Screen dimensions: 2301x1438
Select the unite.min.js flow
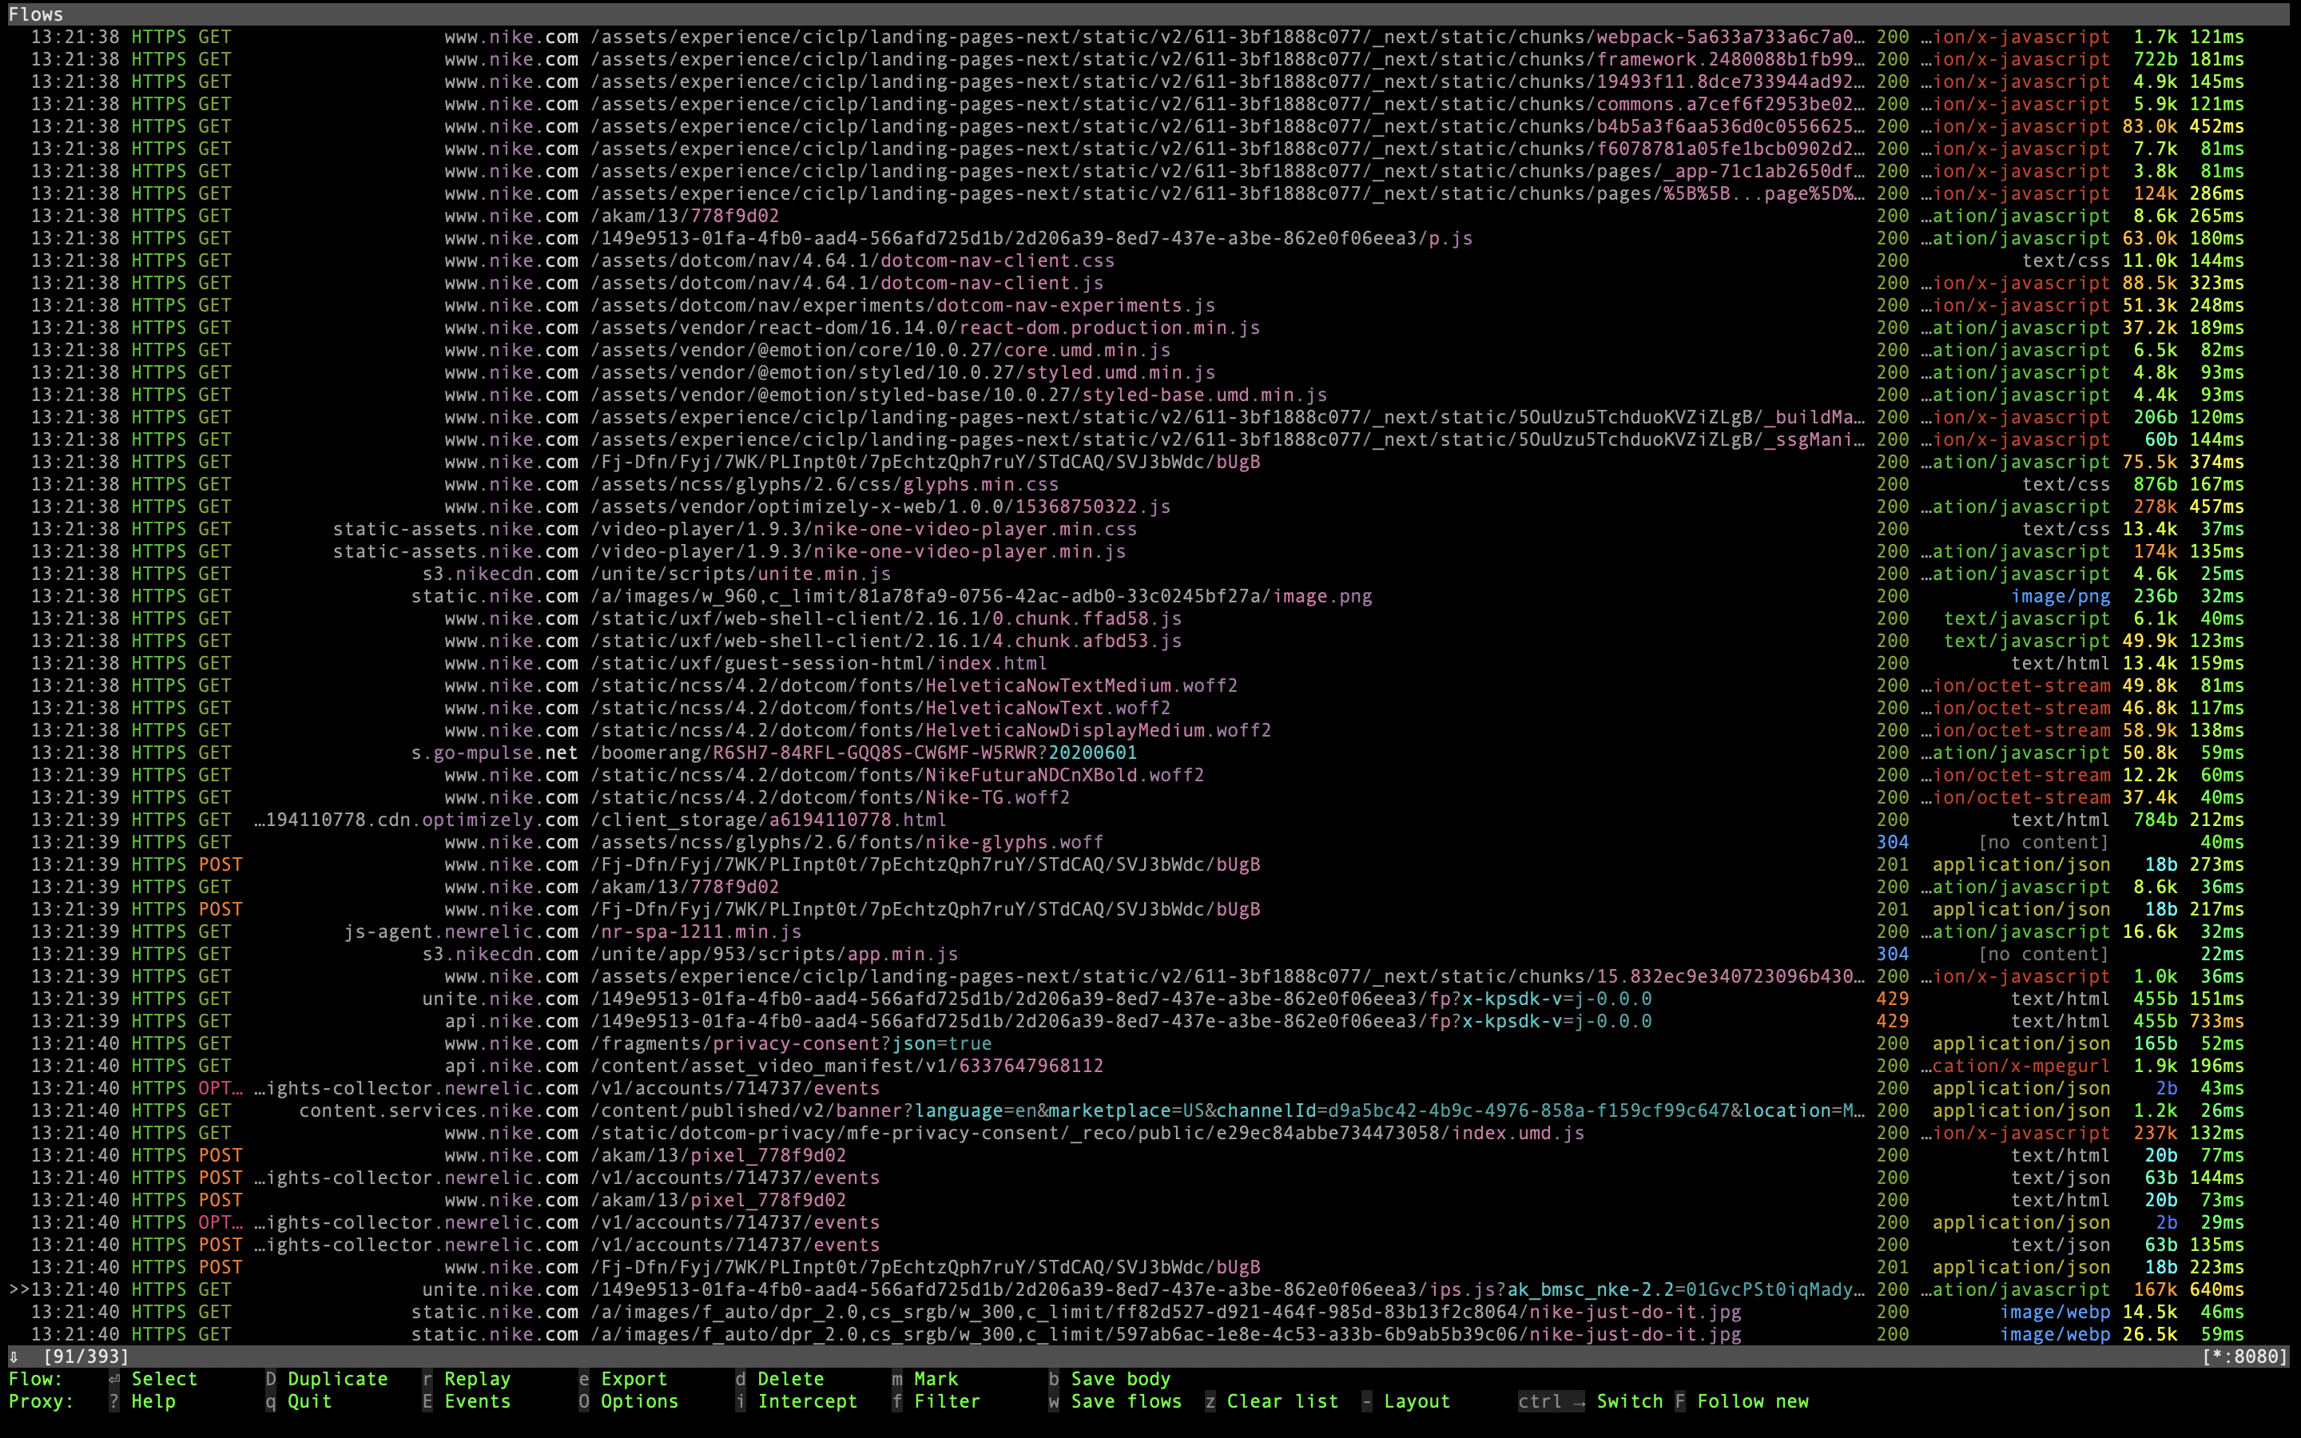click(1150, 574)
